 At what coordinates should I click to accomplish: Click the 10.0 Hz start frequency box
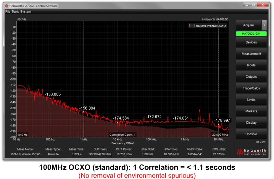[22, 135]
